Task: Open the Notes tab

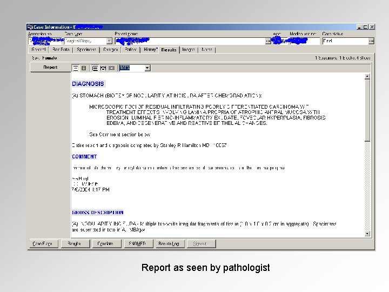Action: click(x=206, y=50)
